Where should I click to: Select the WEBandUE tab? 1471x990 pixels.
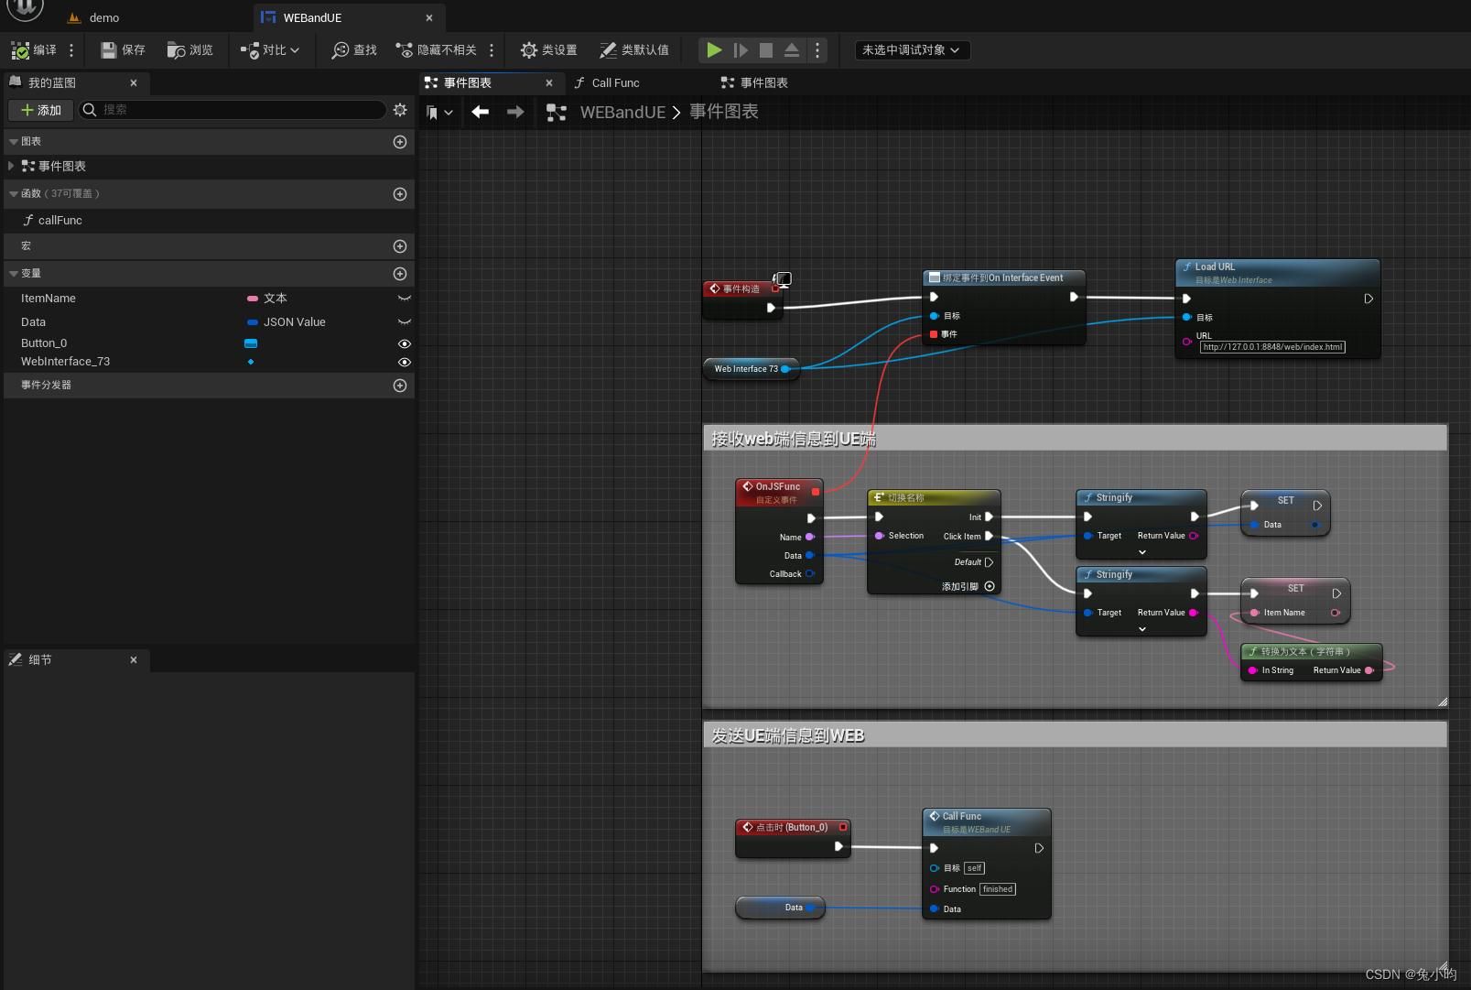pyautogui.click(x=312, y=17)
